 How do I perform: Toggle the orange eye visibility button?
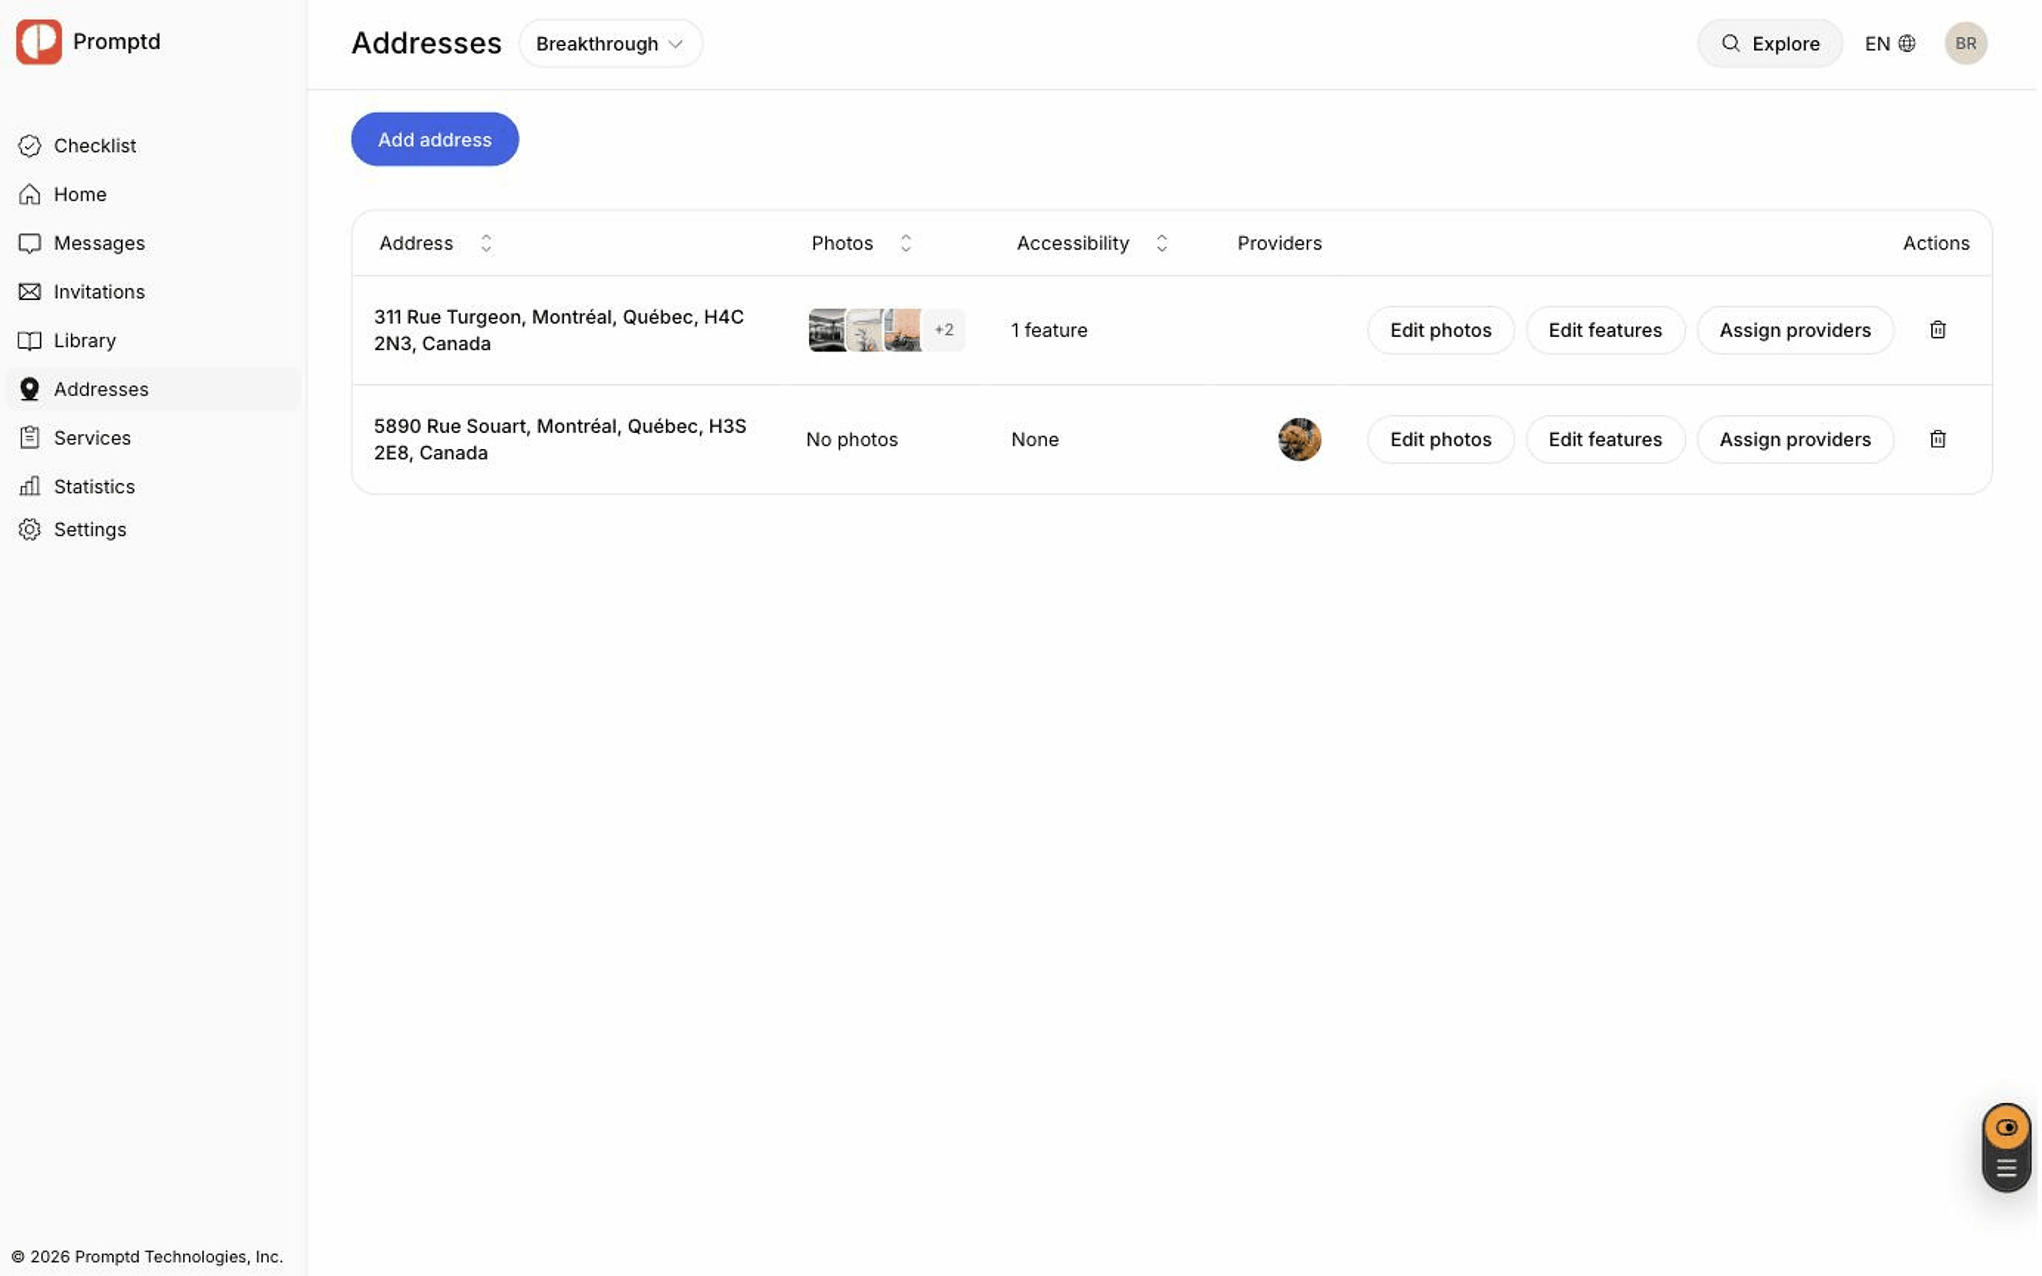pyautogui.click(x=2006, y=1128)
